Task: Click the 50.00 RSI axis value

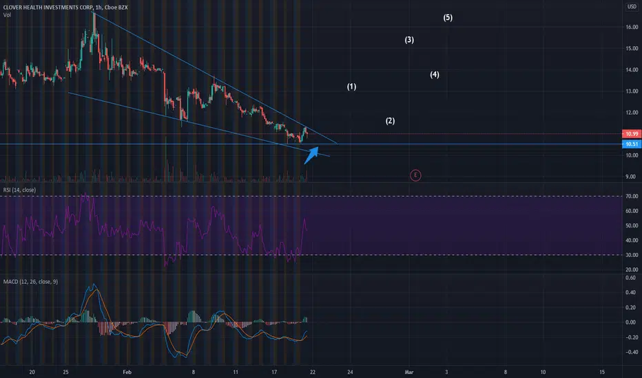Action: point(632,225)
